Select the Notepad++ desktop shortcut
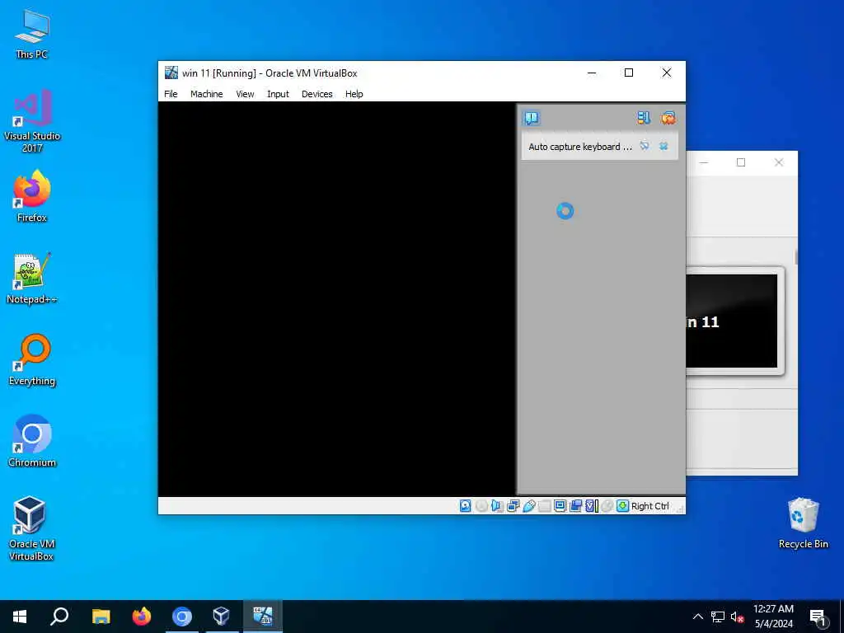The width and height of the screenshot is (844, 633). click(32, 279)
